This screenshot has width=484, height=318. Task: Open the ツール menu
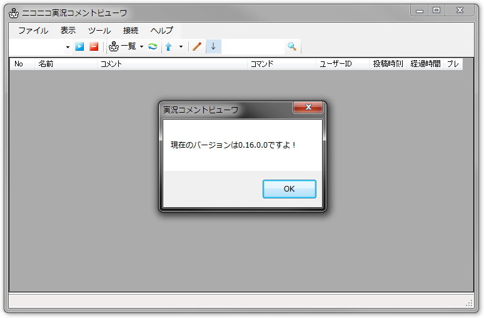tap(99, 30)
